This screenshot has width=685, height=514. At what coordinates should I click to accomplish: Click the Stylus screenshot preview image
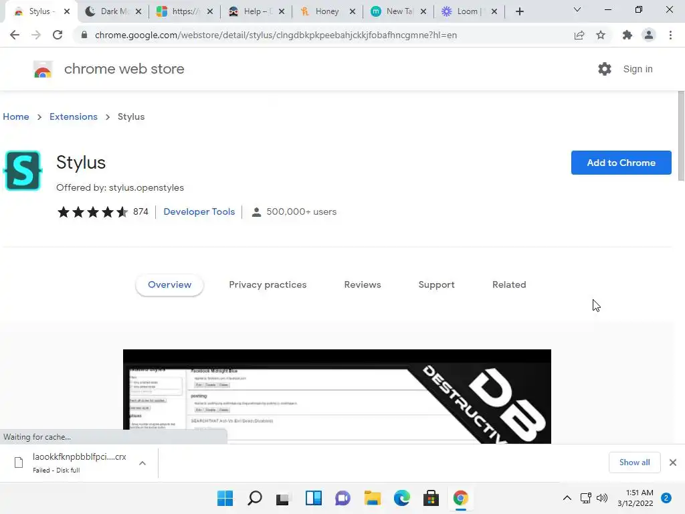tap(337, 396)
